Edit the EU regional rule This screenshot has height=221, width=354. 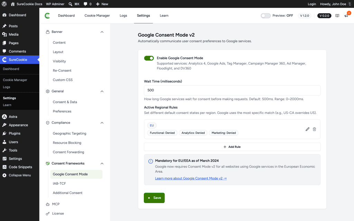pos(307,129)
